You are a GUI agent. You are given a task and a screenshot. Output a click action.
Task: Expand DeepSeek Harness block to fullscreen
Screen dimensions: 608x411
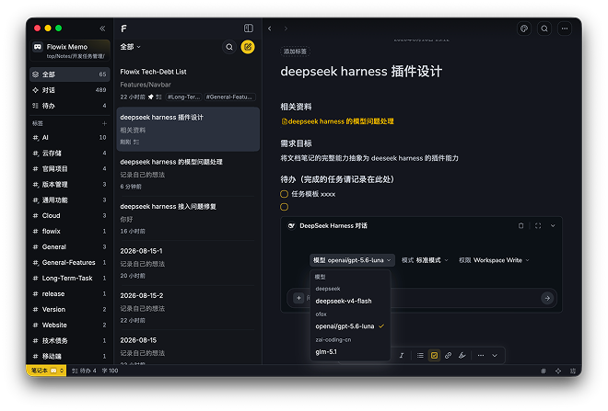(538, 225)
